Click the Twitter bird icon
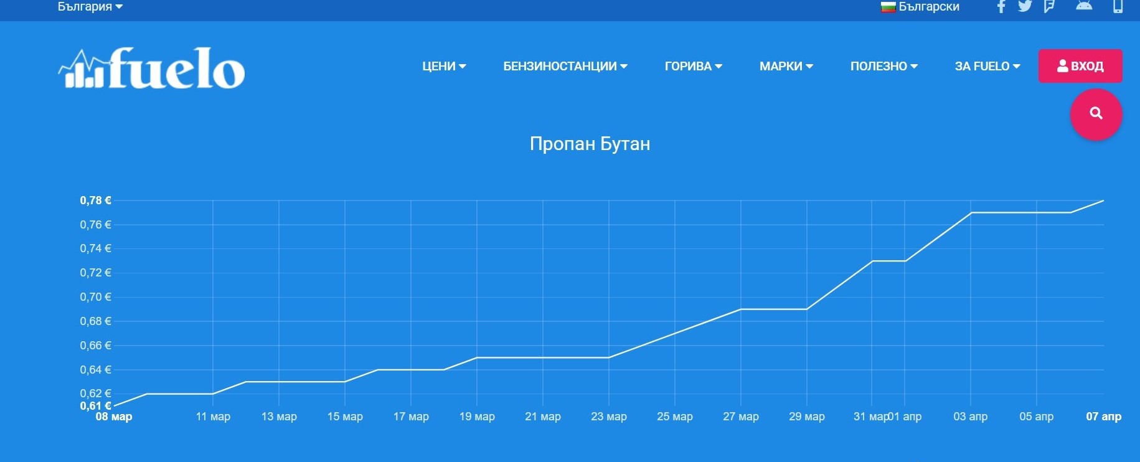 1025,7
